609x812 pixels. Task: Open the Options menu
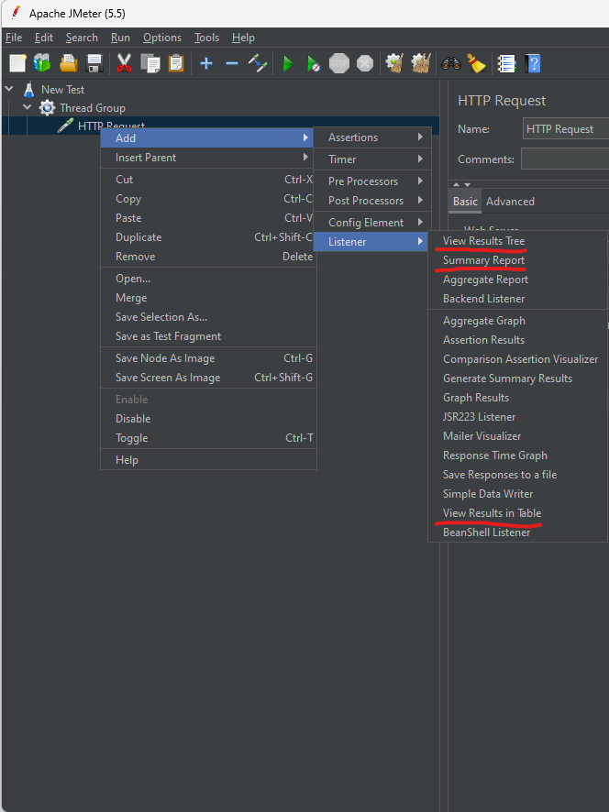tap(162, 38)
